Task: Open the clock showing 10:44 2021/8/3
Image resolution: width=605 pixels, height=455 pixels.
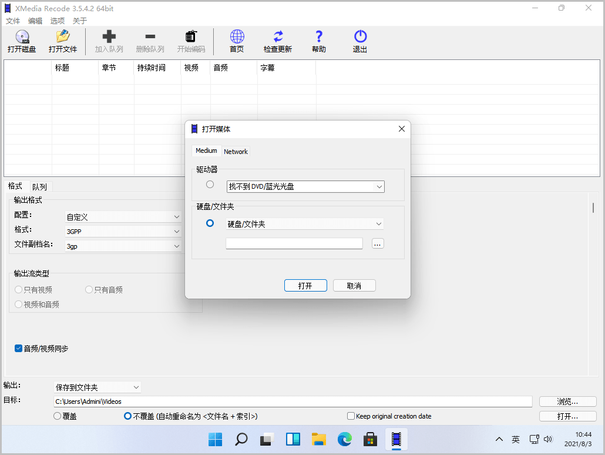Action: [578, 439]
